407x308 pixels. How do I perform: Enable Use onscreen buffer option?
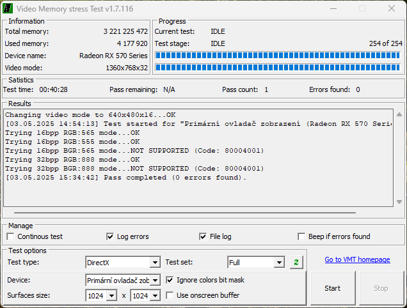(x=170, y=295)
